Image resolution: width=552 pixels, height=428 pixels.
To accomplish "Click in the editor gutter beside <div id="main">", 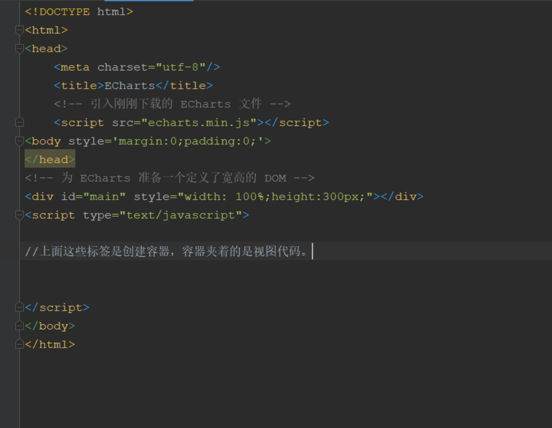I will [11, 196].
